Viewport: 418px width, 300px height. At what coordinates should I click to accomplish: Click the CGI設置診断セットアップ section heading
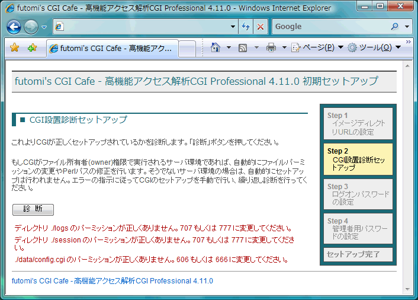pos(78,120)
